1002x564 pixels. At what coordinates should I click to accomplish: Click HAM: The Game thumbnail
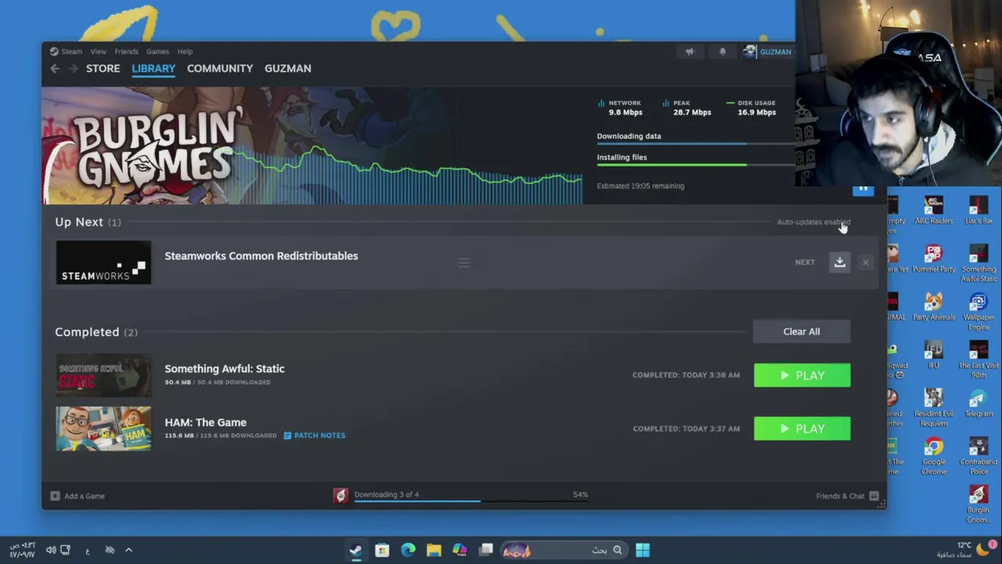pyautogui.click(x=103, y=428)
